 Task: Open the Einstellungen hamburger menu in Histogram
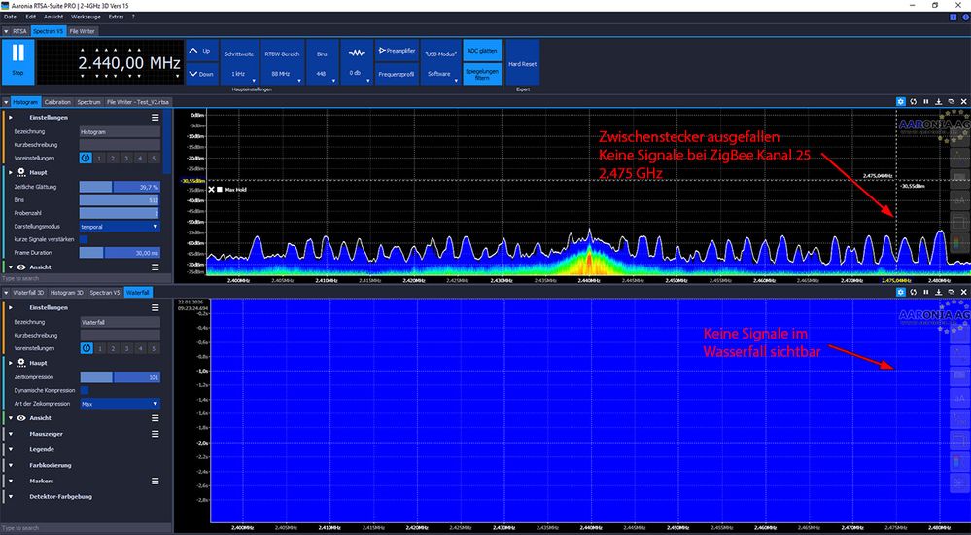155,117
